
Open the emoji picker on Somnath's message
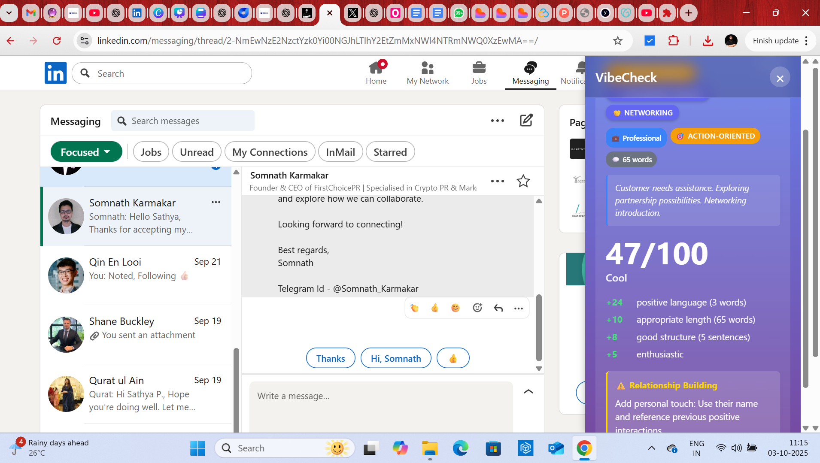coord(477,308)
